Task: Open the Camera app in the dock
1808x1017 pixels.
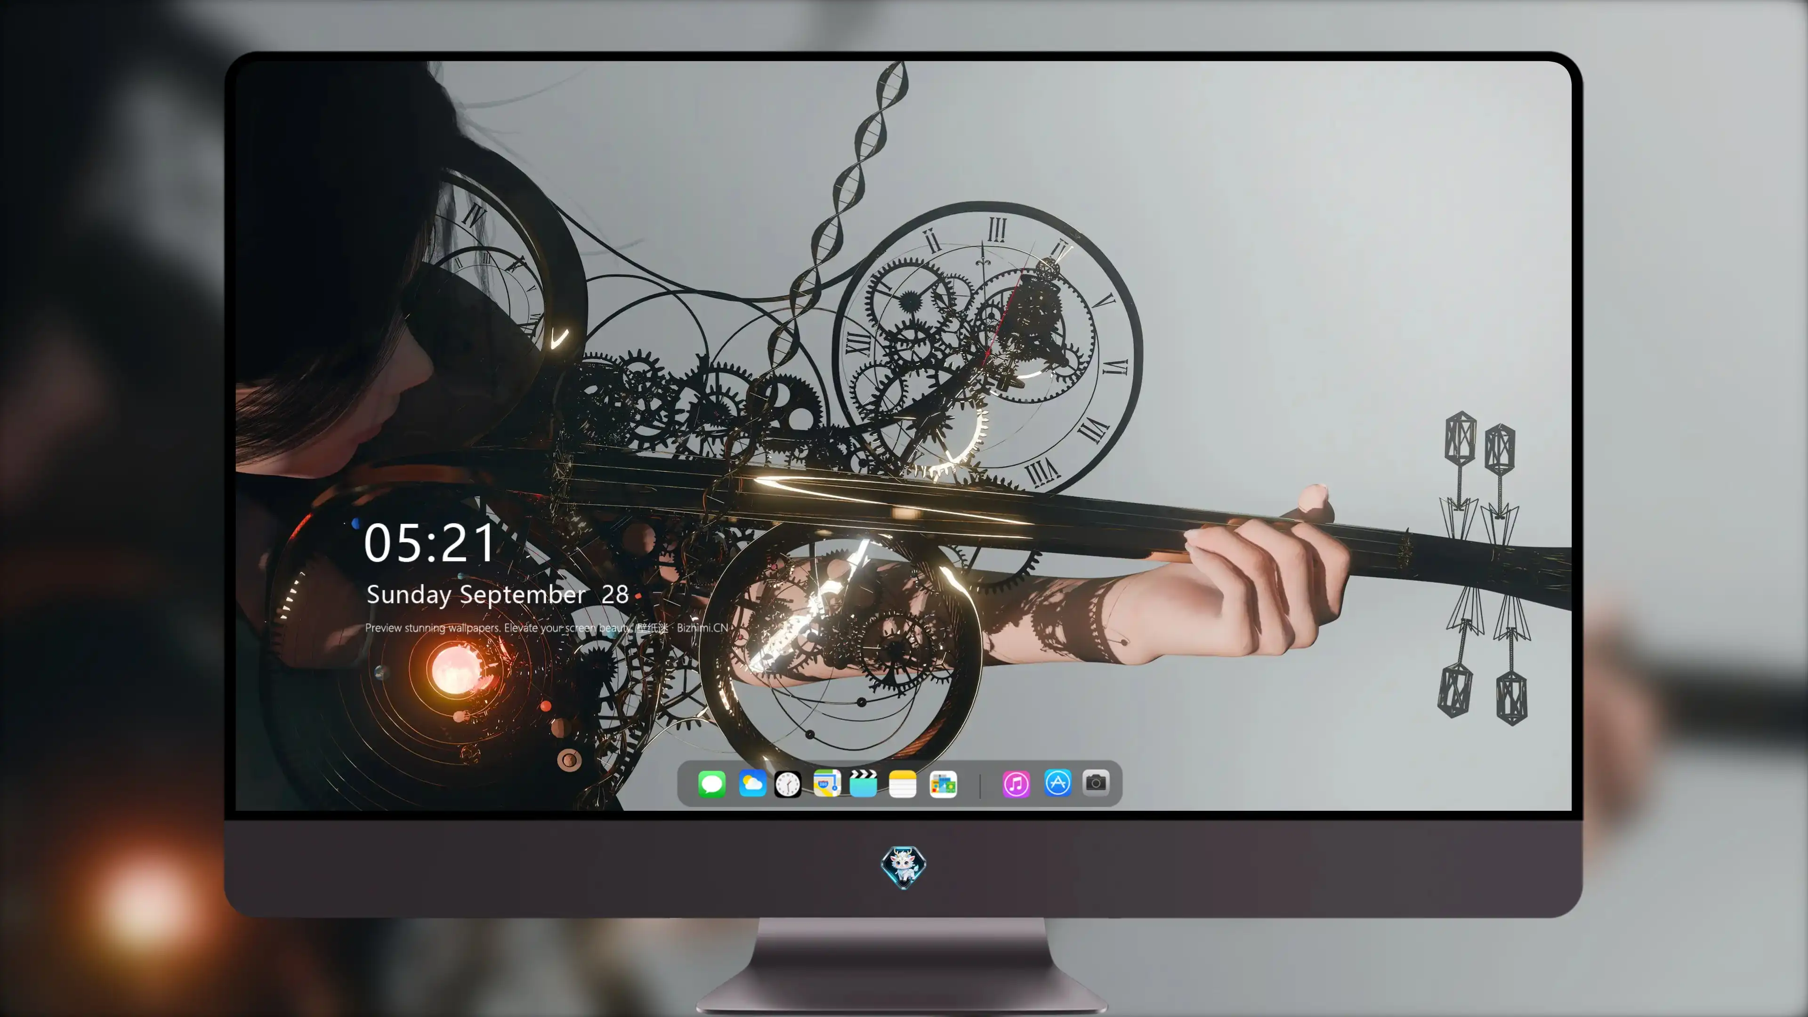Action: tap(1096, 782)
